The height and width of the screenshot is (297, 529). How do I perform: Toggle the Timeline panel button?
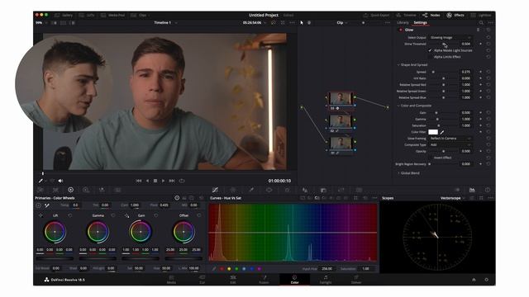[x=406, y=15]
